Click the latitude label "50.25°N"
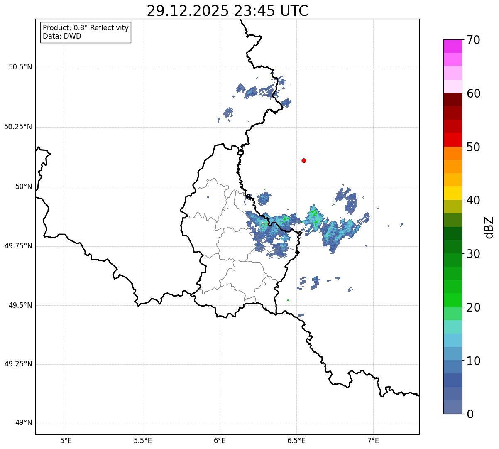This screenshot has width=499, height=449. (18, 127)
